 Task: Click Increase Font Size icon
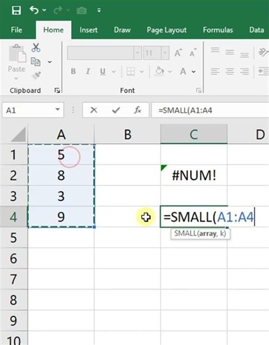coord(178,52)
